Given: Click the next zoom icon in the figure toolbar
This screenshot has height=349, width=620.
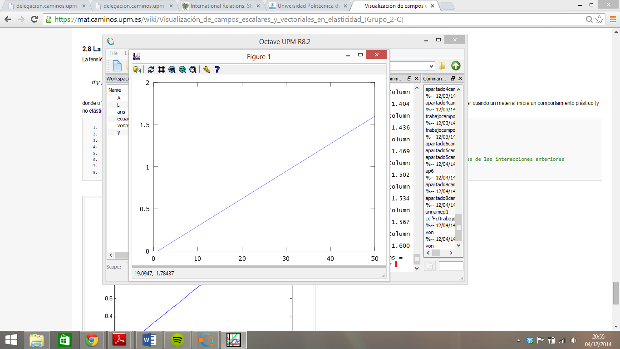Looking at the screenshot, I should pyautogui.click(x=182, y=70).
